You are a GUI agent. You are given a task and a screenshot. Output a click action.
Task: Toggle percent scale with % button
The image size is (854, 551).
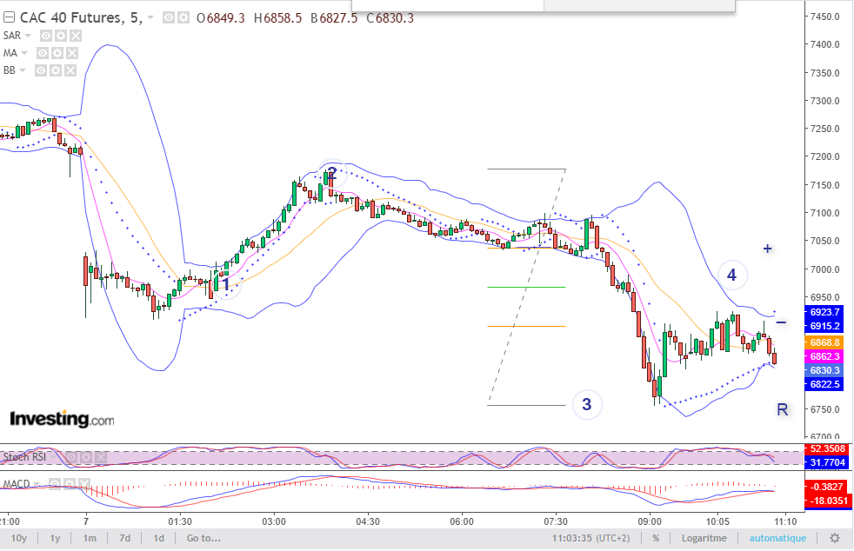tap(656, 539)
